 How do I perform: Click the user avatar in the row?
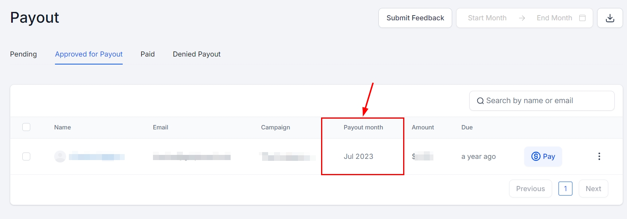pos(60,156)
